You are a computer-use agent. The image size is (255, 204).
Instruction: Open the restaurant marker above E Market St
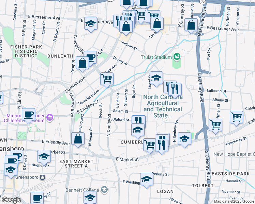click(x=162, y=146)
